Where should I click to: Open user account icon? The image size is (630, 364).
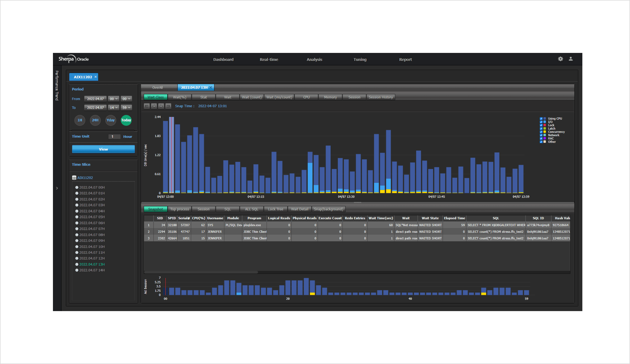(571, 59)
